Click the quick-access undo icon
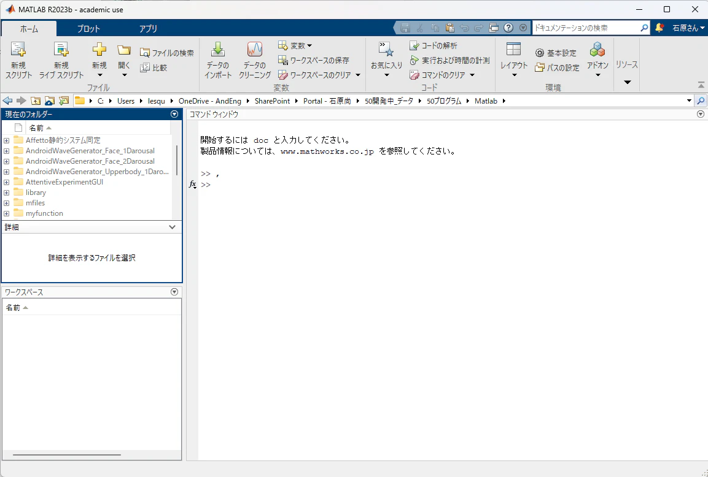The width and height of the screenshot is (708, 477). pos(464,28)
